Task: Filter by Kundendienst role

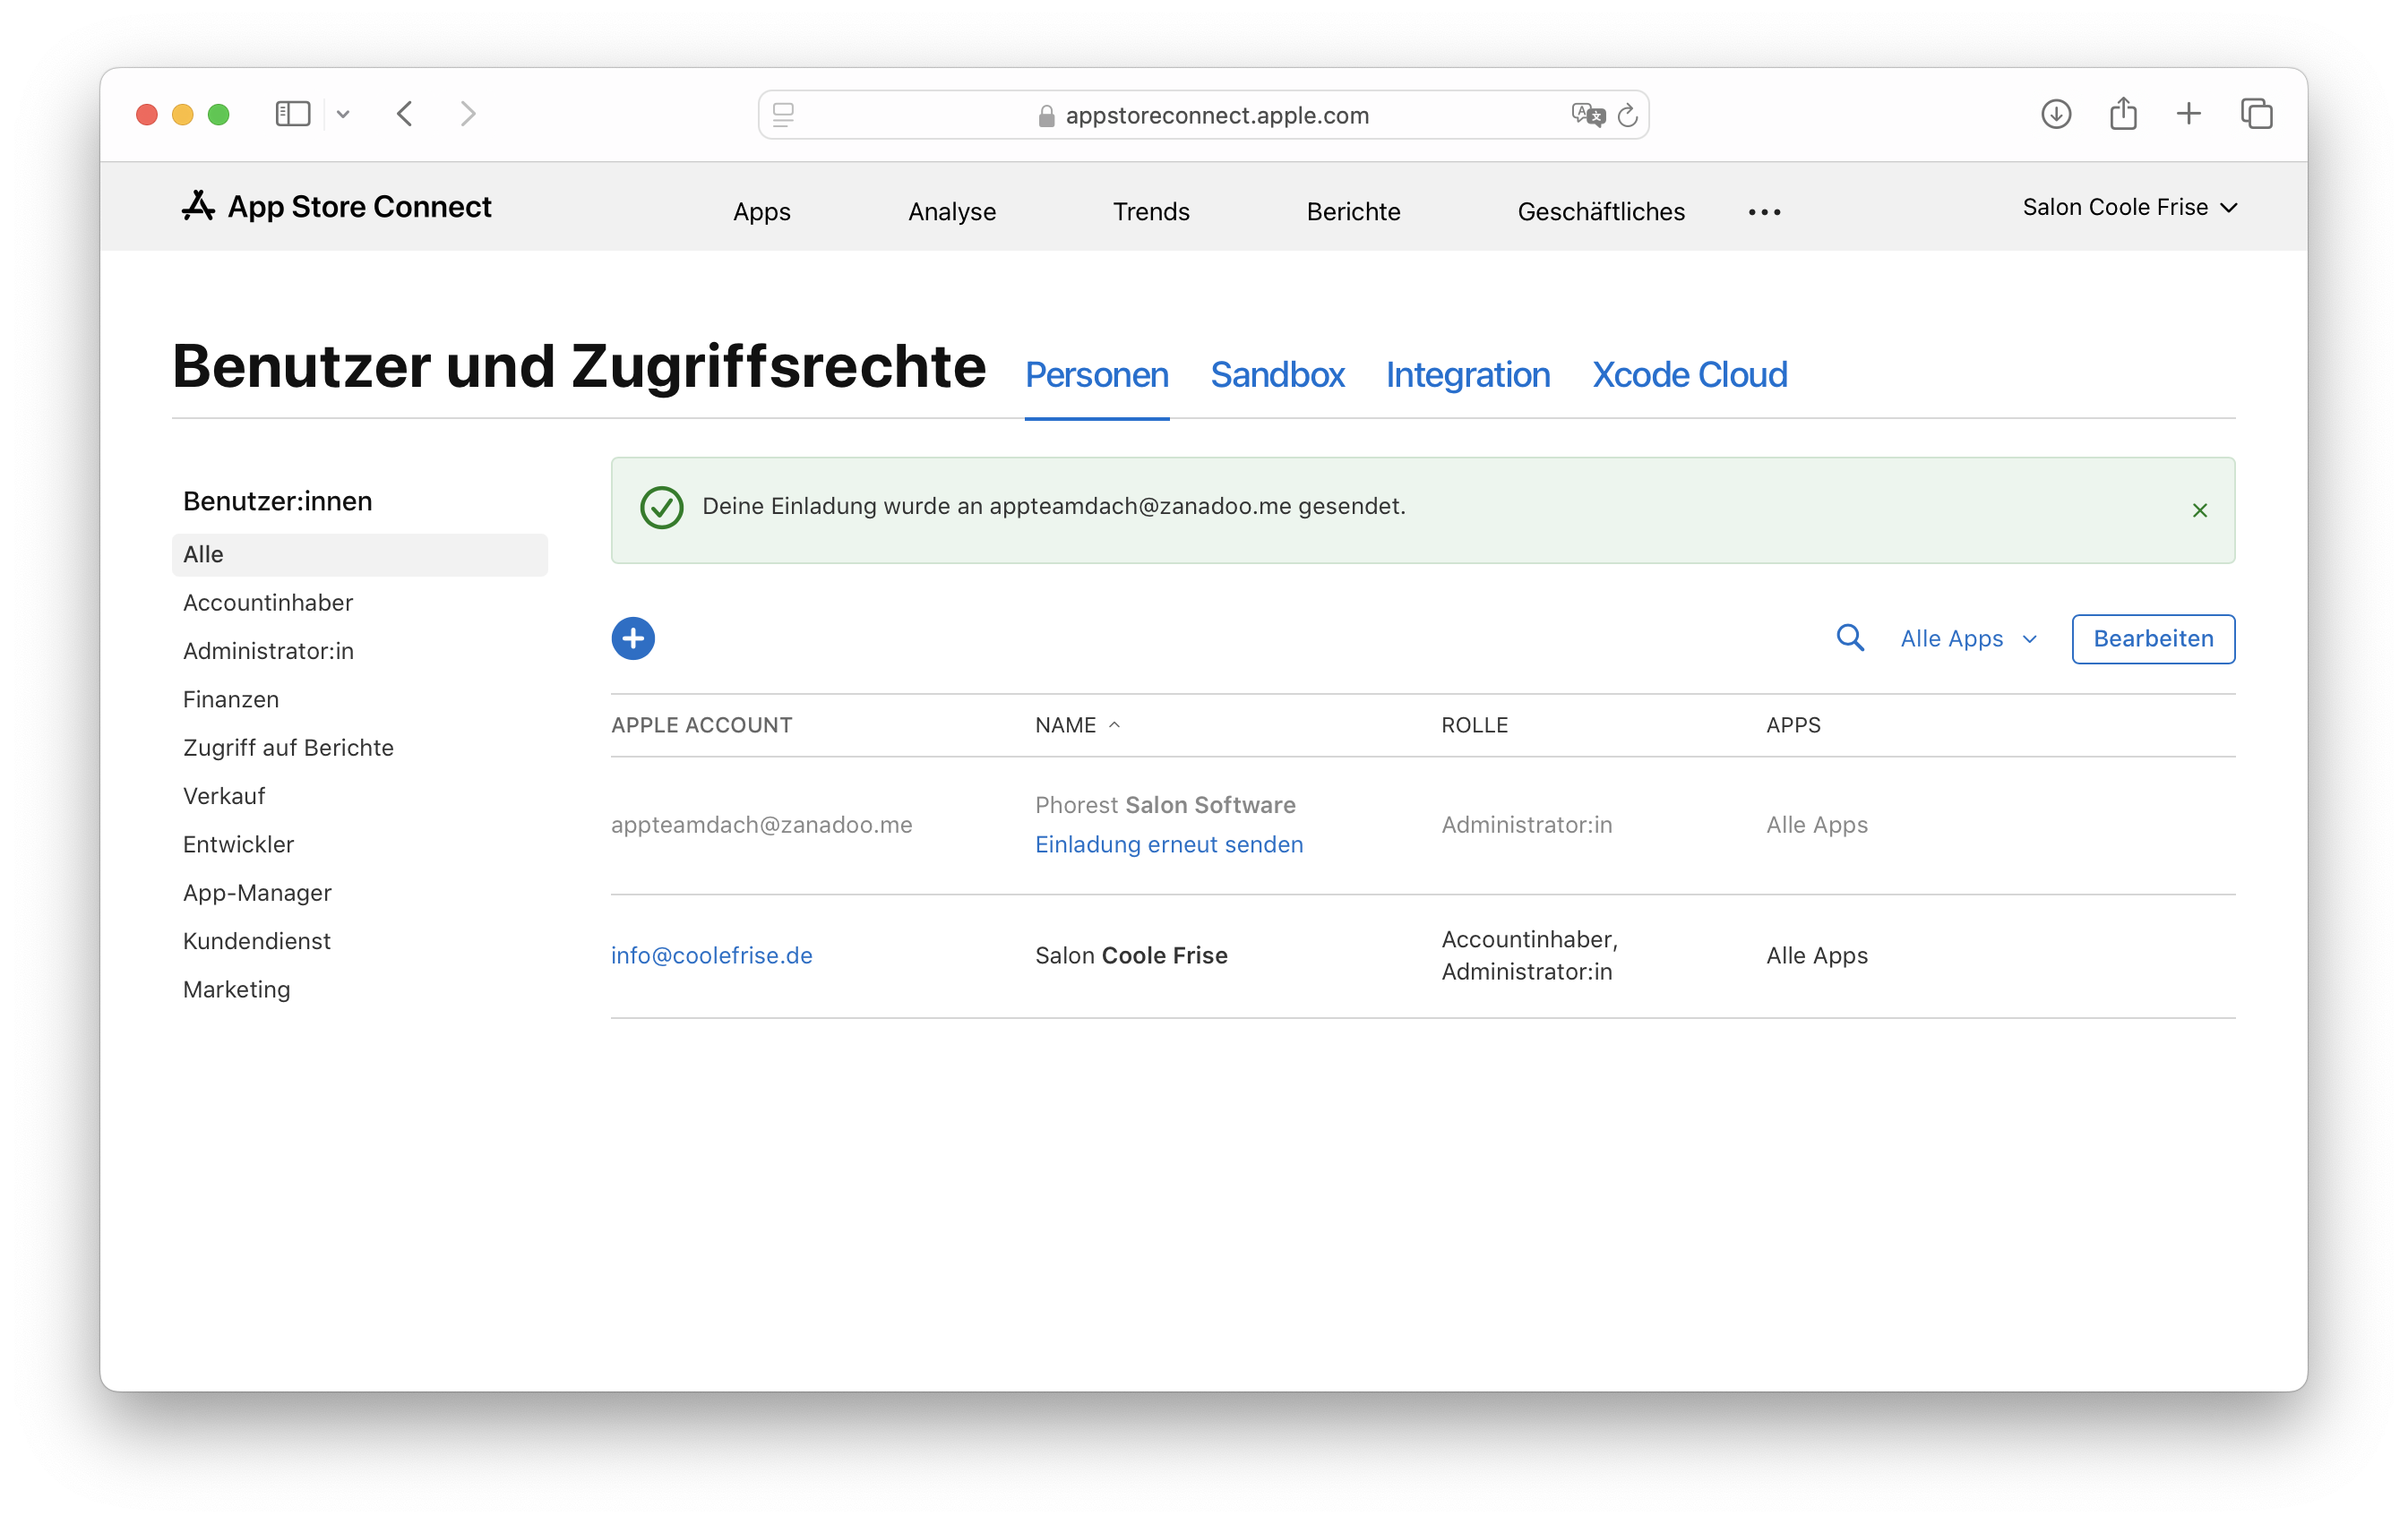Action: click(x=256, y=940)
